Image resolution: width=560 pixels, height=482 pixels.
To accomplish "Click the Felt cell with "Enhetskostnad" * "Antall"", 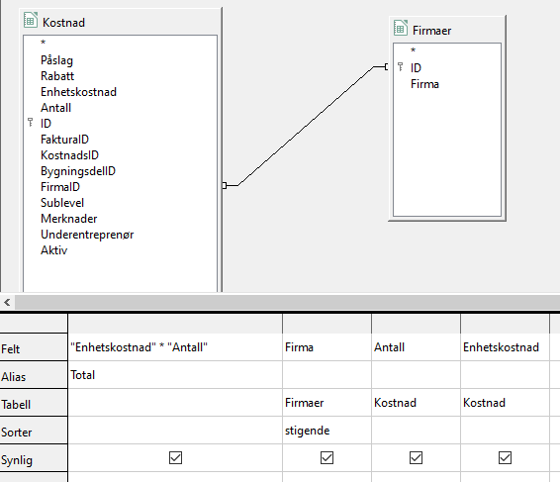I will [x=175, y=347].
